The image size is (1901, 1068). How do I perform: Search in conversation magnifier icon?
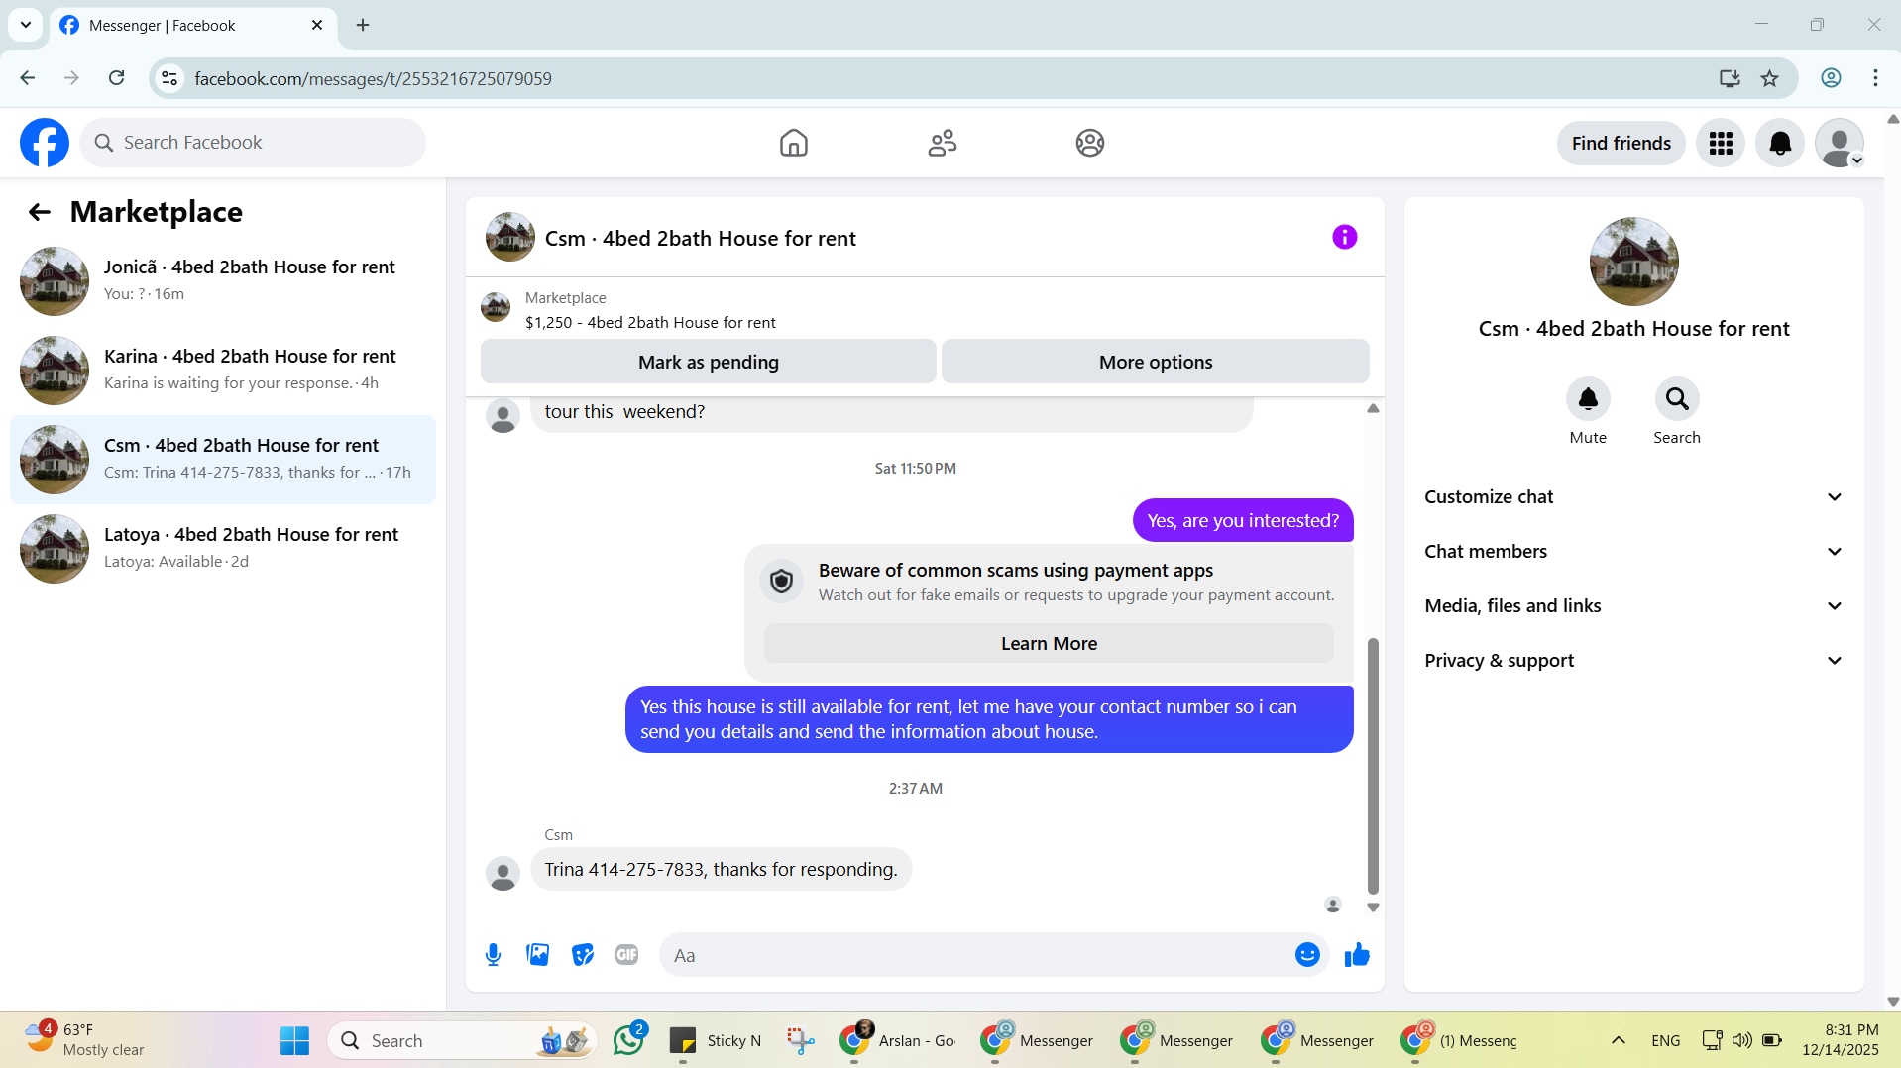click(x=1676, y=398)
